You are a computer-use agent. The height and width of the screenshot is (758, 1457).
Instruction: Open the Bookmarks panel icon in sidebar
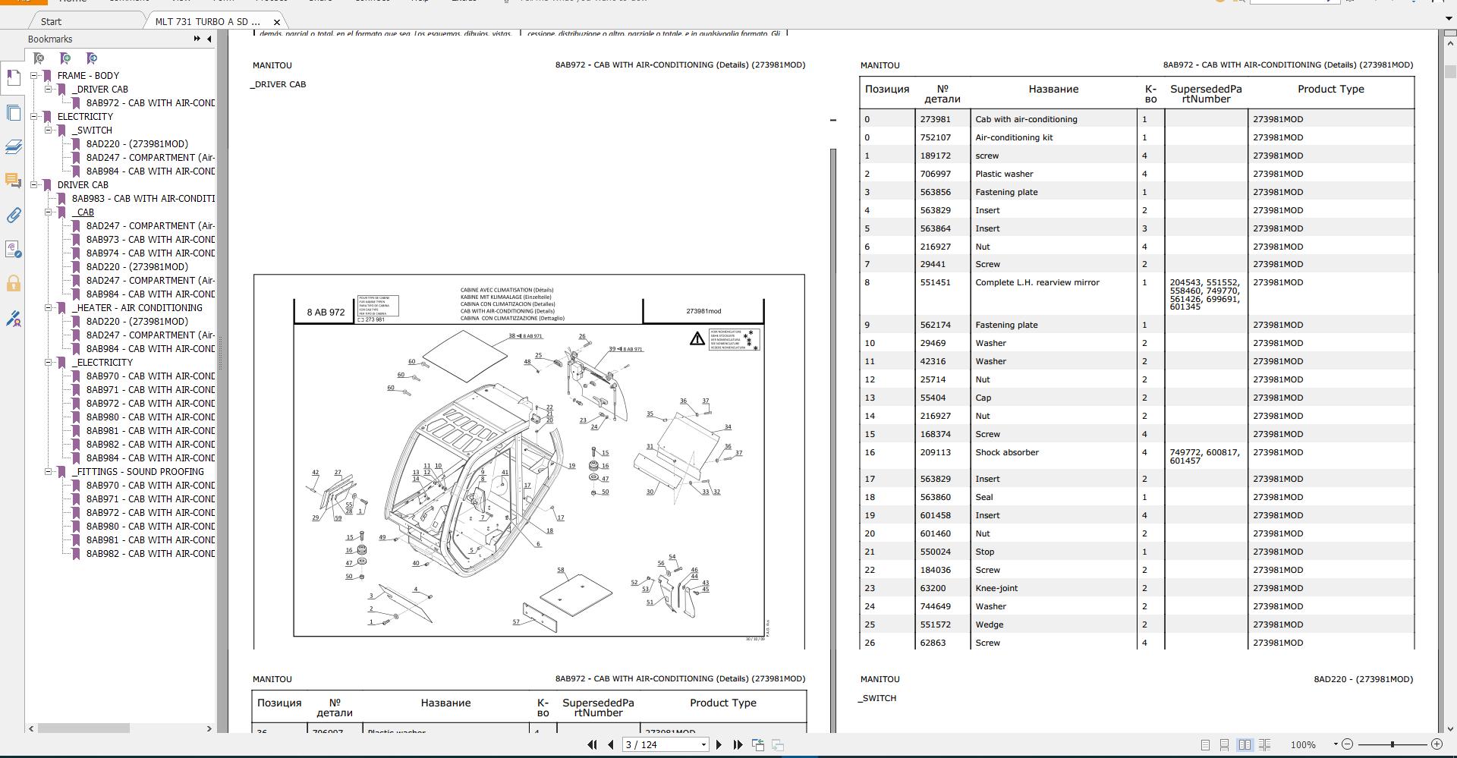tap(13, 78)
